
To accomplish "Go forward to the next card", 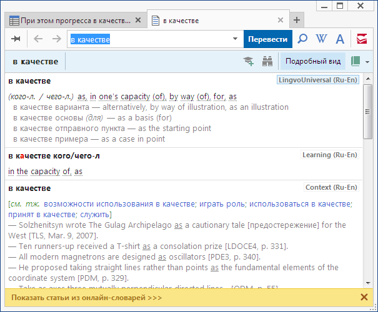I will [x=56, y=39].
